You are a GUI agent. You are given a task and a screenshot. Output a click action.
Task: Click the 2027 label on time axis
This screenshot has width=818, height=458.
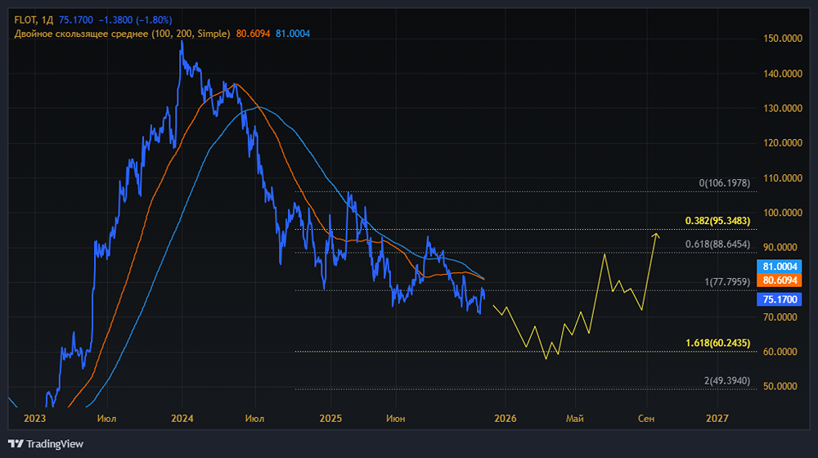[x=717, y=419]
